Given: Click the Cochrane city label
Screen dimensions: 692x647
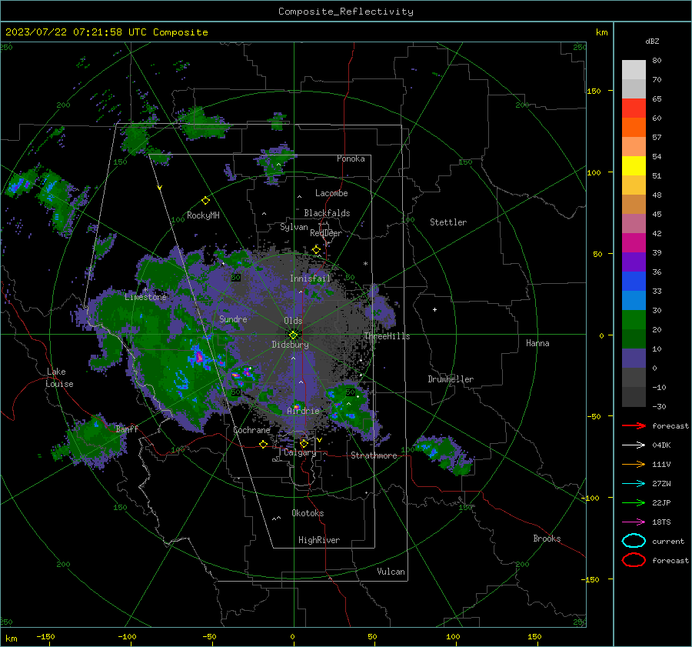Looking at the screenshot, I should click(x=251, y=430).
